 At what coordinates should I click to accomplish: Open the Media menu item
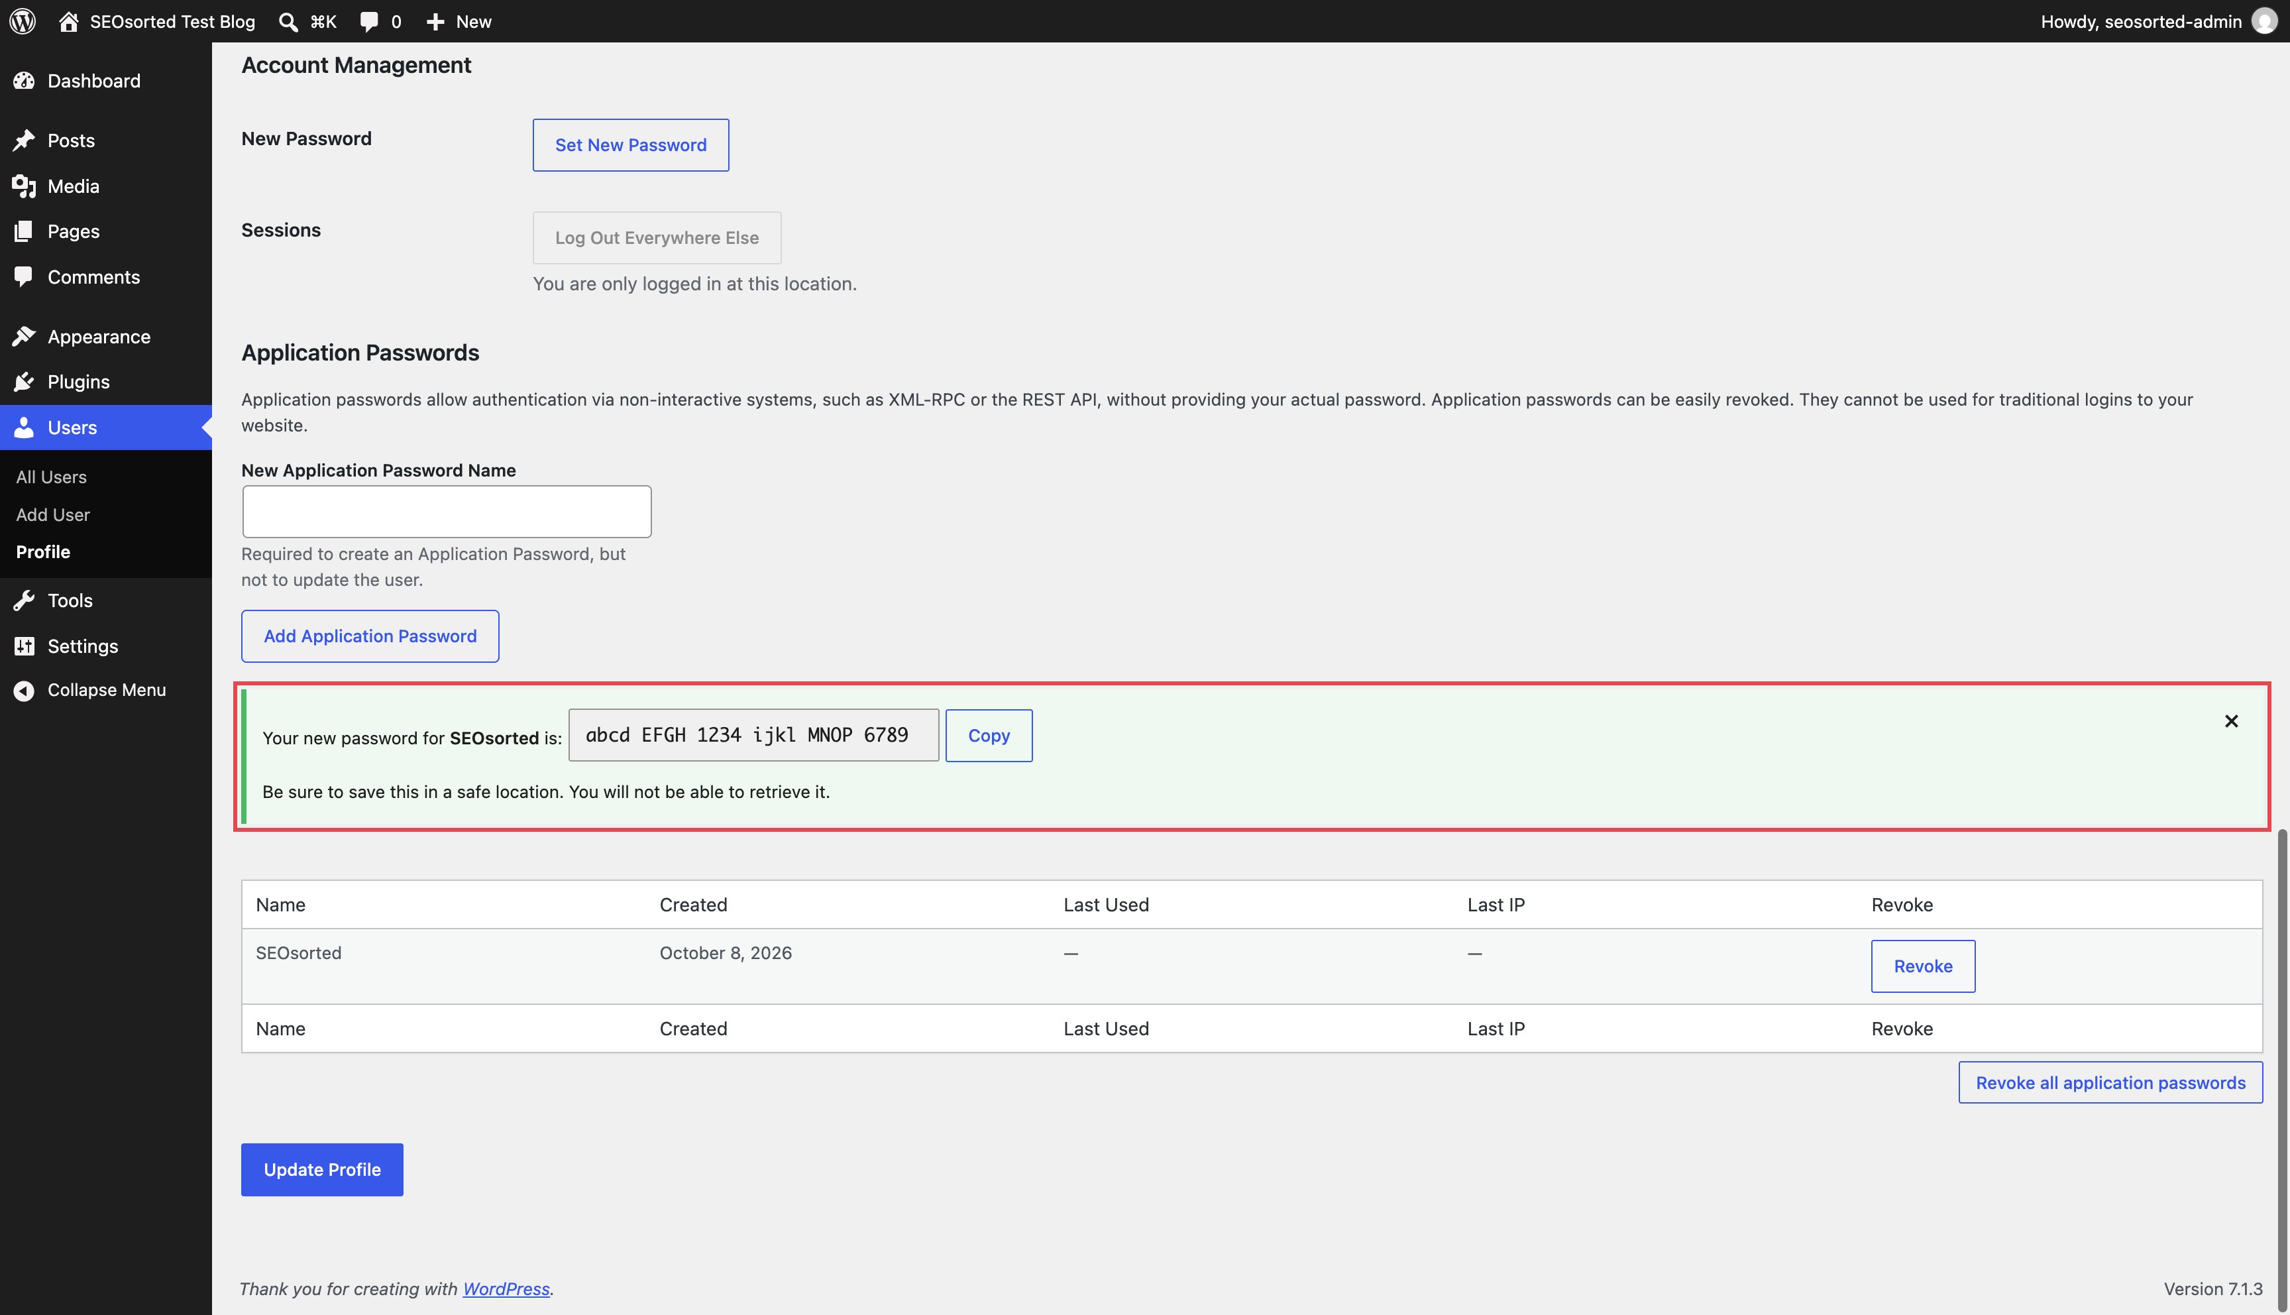pos(105,186)
